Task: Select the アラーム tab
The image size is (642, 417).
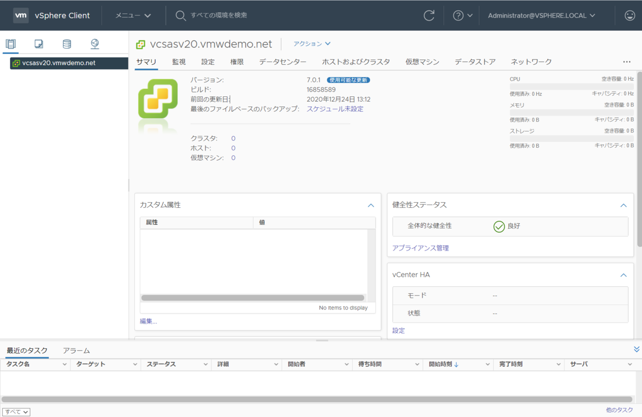Action: click(x=76, y=351)
